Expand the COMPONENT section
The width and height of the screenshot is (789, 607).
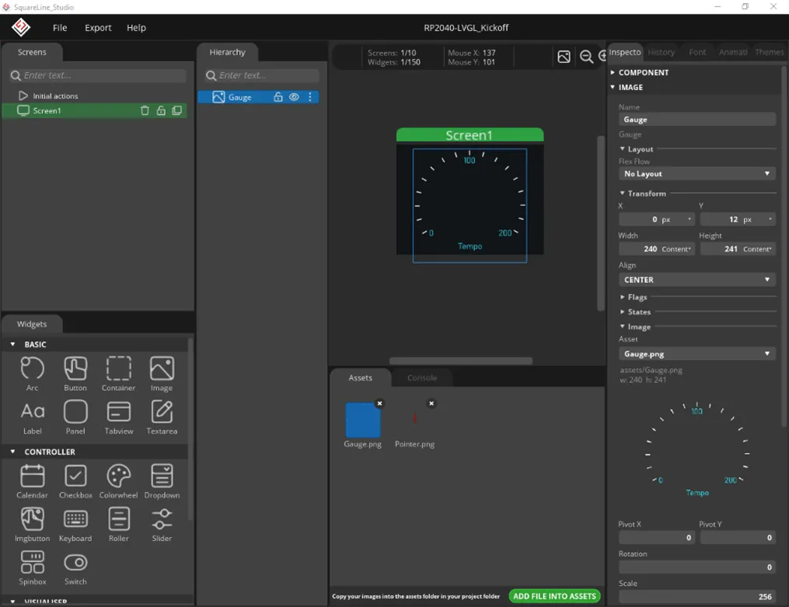click(x=613, y=72)
